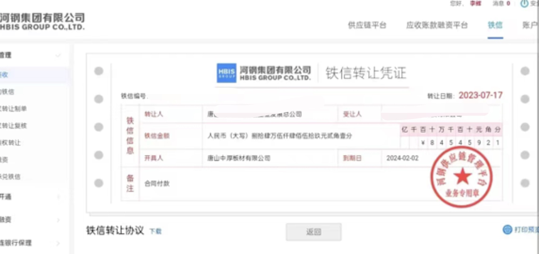Click the due date 2024-02-02
Viewport: 539px width, 254px height.
point(402,158)
